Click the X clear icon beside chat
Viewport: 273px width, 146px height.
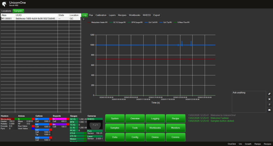coord(269,99)
